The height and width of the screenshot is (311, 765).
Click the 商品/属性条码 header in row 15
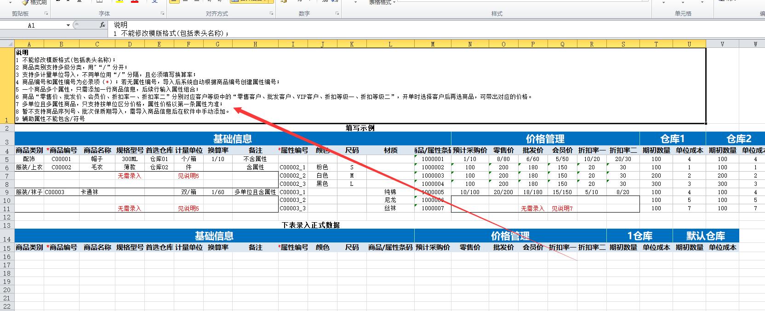point(390,248)
